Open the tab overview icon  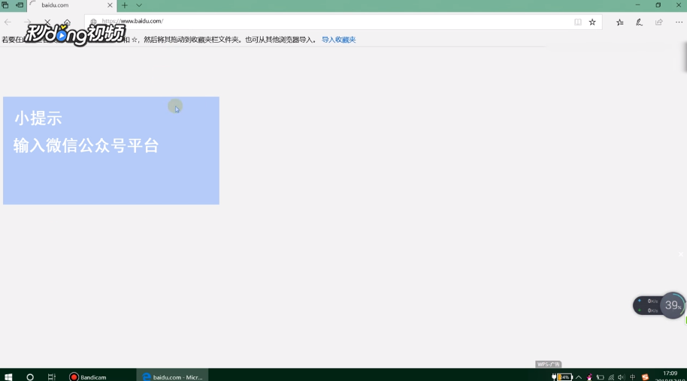coord(5,5)
